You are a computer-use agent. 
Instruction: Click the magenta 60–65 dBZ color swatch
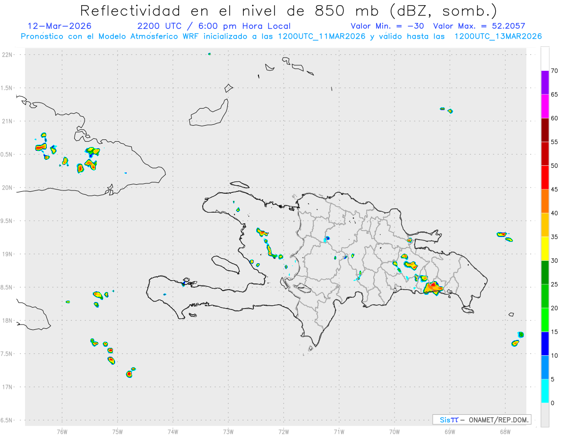(x=545, y=106)
